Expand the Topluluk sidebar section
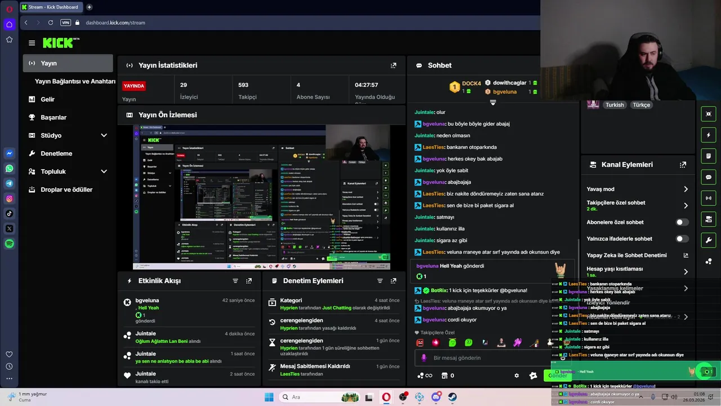 [104, 171]
